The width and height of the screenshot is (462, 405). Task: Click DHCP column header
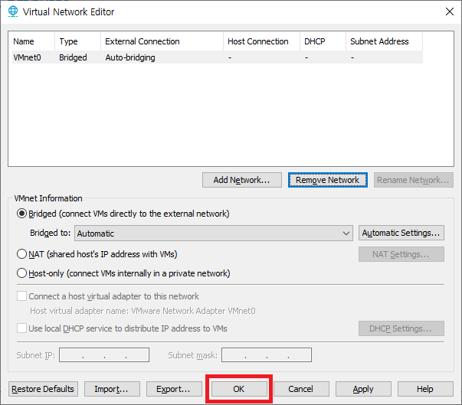pyautogui.click(x=323, y=41)
